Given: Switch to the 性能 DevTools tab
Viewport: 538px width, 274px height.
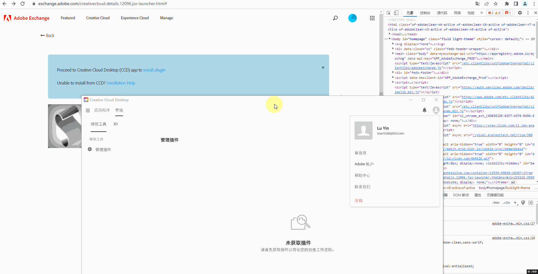Looking at the screenshot, I should [471, 13].
